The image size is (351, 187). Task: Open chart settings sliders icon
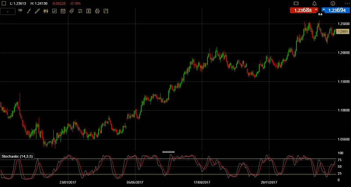(80, 11)
